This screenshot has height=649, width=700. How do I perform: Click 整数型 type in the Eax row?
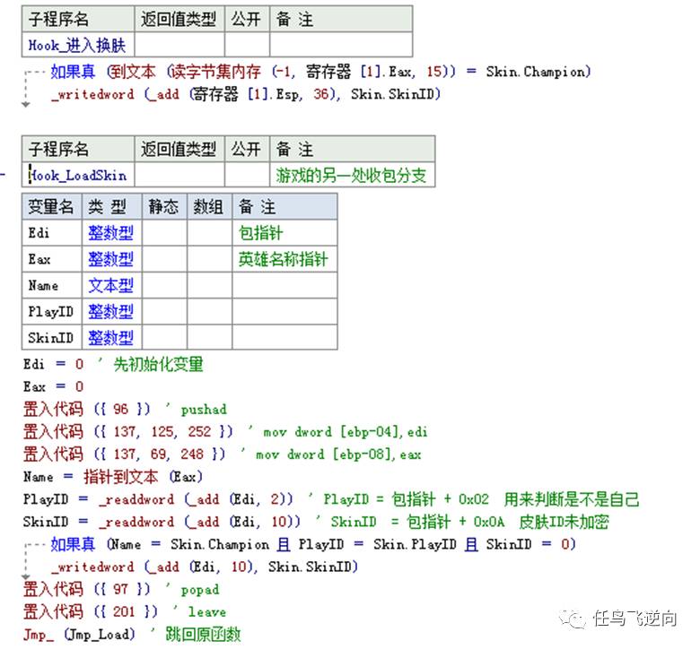tap(110, 259)
